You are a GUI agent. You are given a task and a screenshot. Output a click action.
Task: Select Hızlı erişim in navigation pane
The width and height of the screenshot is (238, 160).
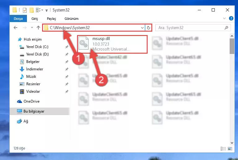[x=32, y=39]
